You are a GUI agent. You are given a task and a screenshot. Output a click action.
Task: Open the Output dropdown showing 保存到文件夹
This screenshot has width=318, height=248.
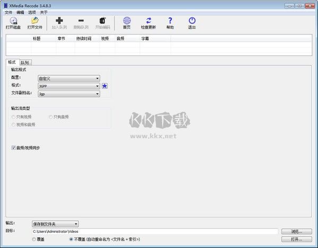coord(55,224)
